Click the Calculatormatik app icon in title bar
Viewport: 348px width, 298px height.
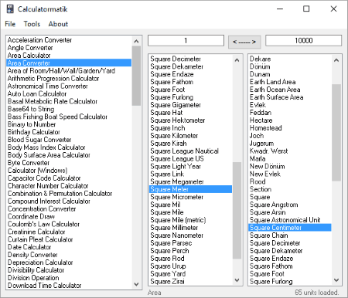tap(10, 9)
